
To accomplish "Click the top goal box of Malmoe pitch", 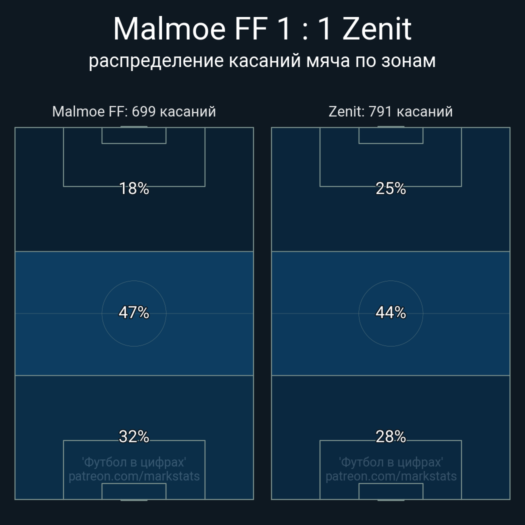I will point(134,135).
